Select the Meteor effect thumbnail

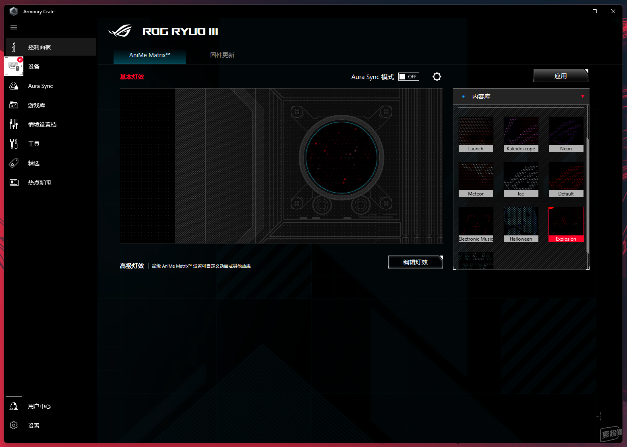[x=476, y=180]
